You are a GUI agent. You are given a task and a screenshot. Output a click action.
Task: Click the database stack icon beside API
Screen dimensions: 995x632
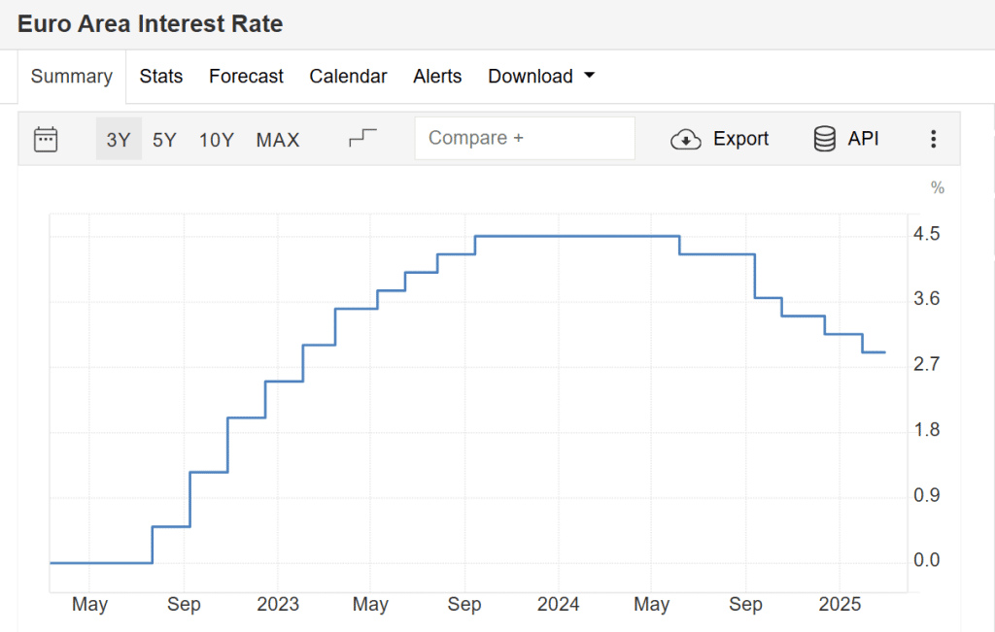(824, 139)
